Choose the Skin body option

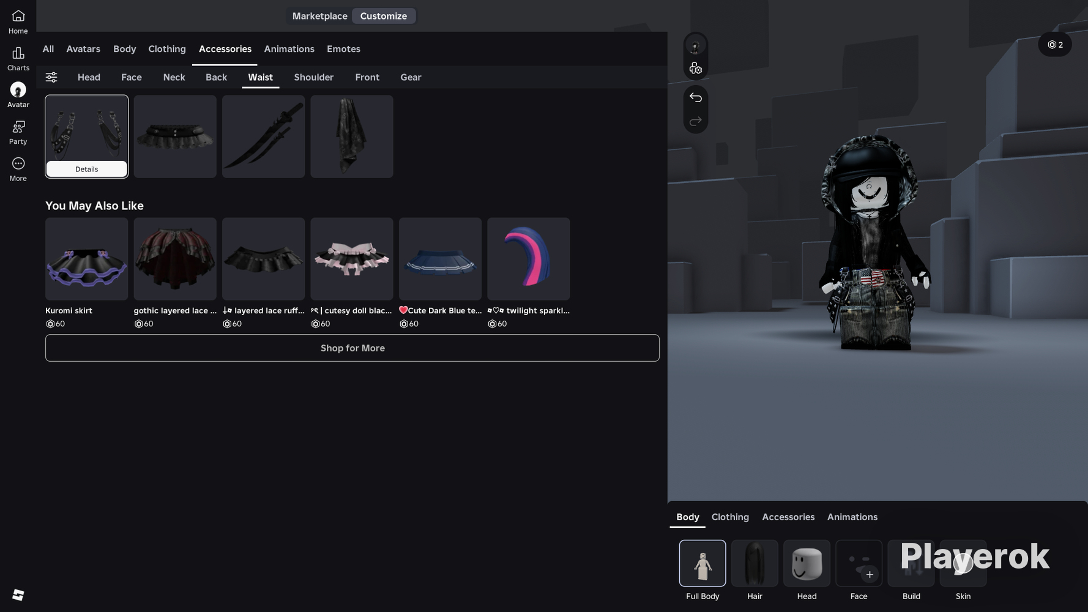(x=963, y=564)
